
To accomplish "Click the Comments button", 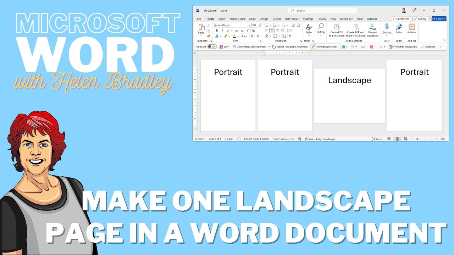I will pos(402,19).
